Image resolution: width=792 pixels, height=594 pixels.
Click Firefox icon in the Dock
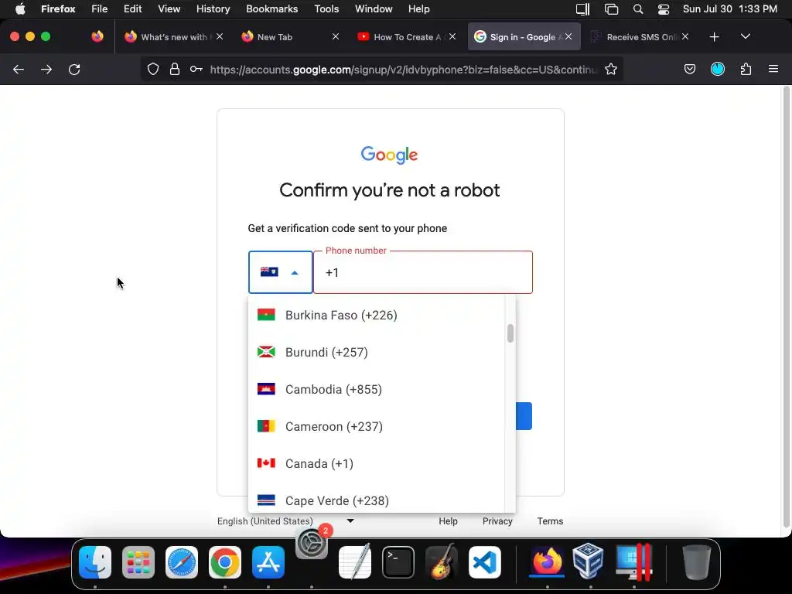click(x=547, y=562)
